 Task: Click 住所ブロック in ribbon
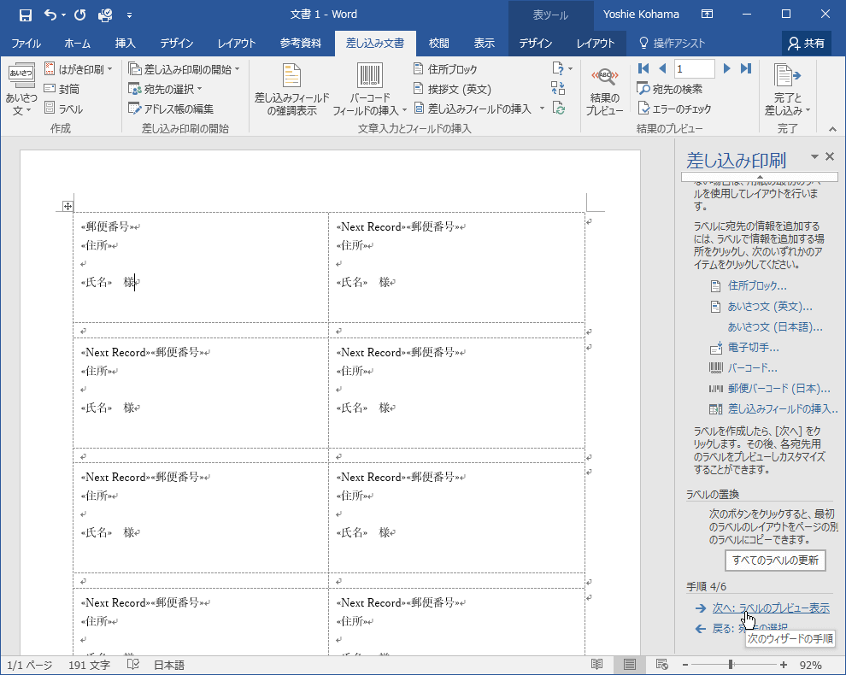(446, 69)
